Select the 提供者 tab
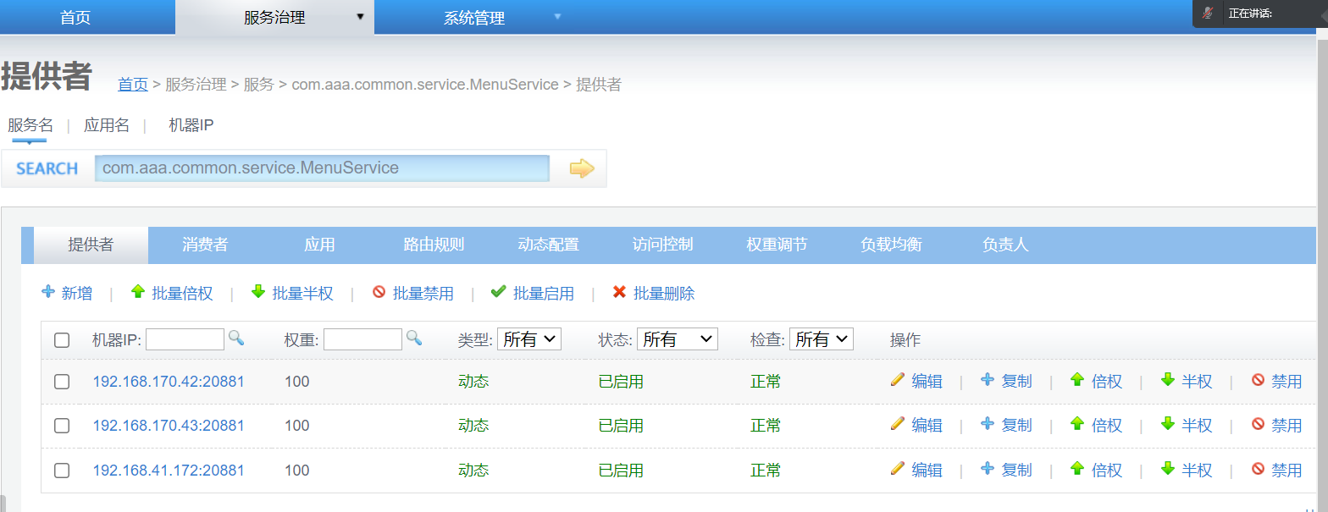1328x512 pixels. click(91, 245)
